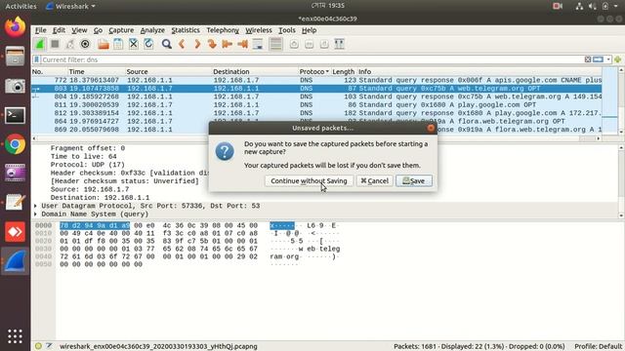The height and width of the screenshot is (351, 625).
Task: Open the Edit menu
Action: pyautogui.click(x=59, y=30)
